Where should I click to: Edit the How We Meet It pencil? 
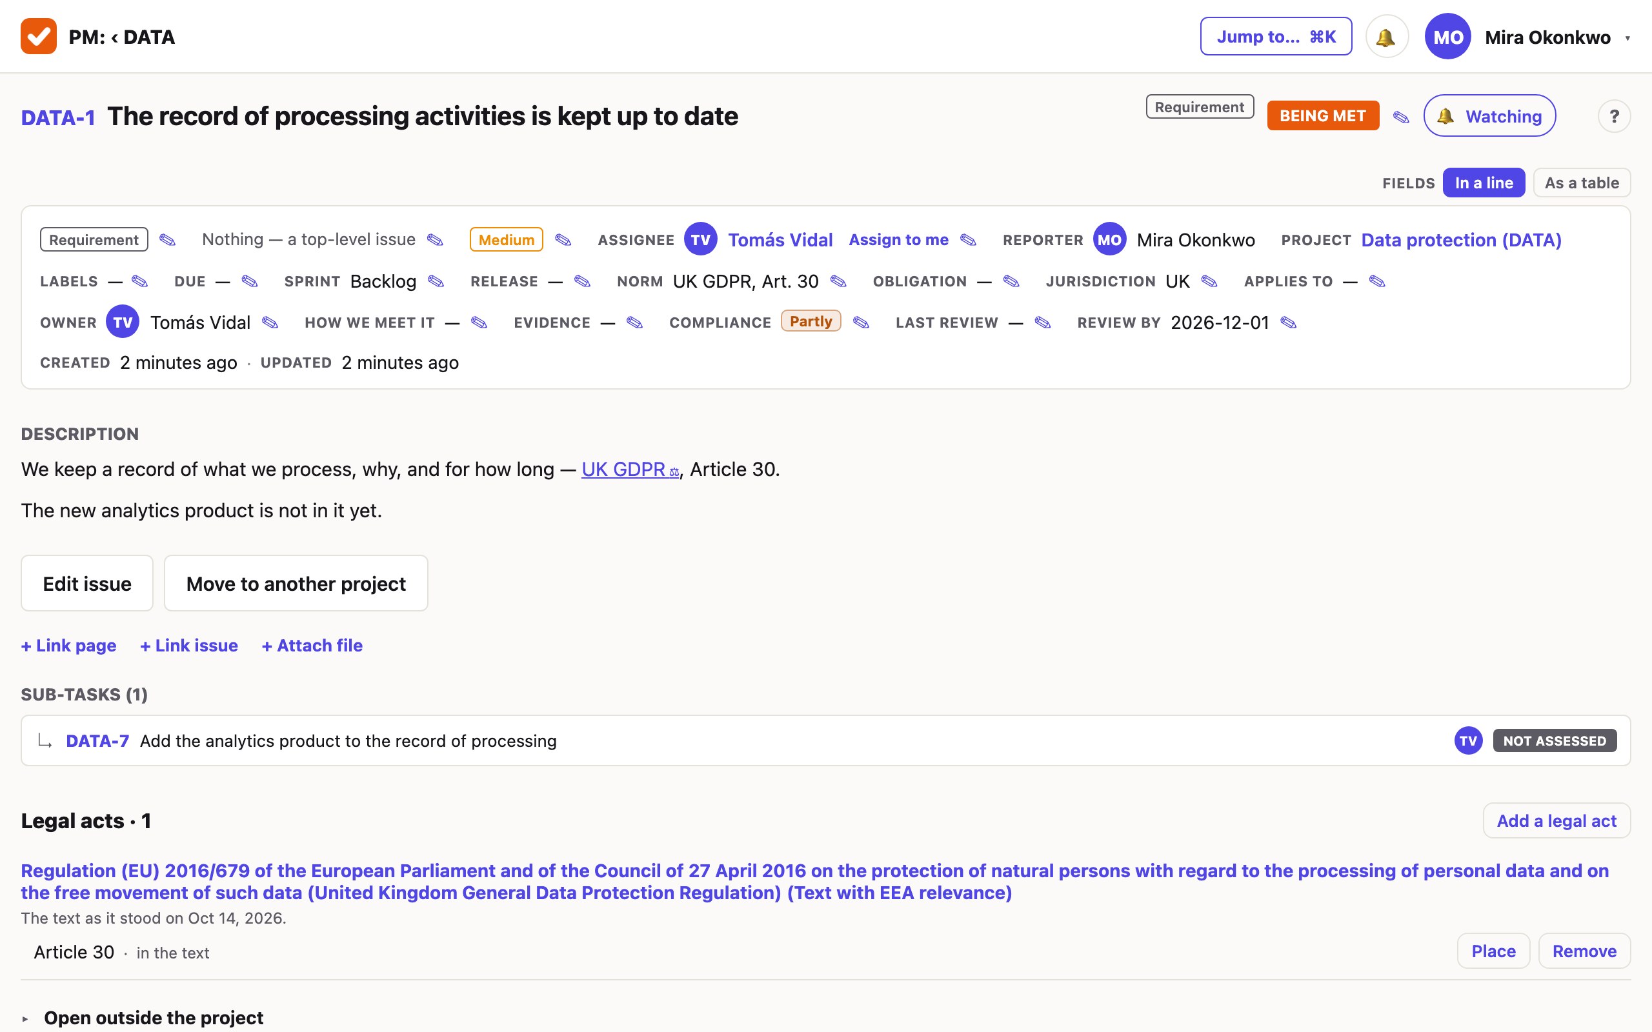click(479, 322)
